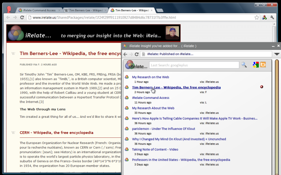This screenshot has width=281, height=175.
Task: Click iRelate icon beside iRelate Command Access entry
Action: click(x=127, y=98)
